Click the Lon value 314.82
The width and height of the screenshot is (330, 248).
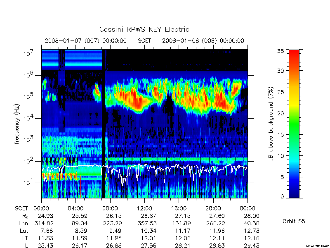coord(44,223)
